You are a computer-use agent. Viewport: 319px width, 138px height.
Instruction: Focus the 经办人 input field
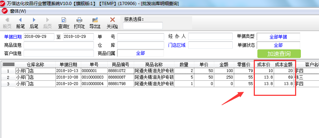[x=210, y=36]
